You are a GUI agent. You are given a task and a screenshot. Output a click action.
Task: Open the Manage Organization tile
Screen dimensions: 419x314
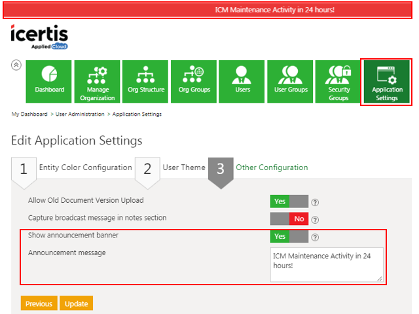(x=98, y=82)
